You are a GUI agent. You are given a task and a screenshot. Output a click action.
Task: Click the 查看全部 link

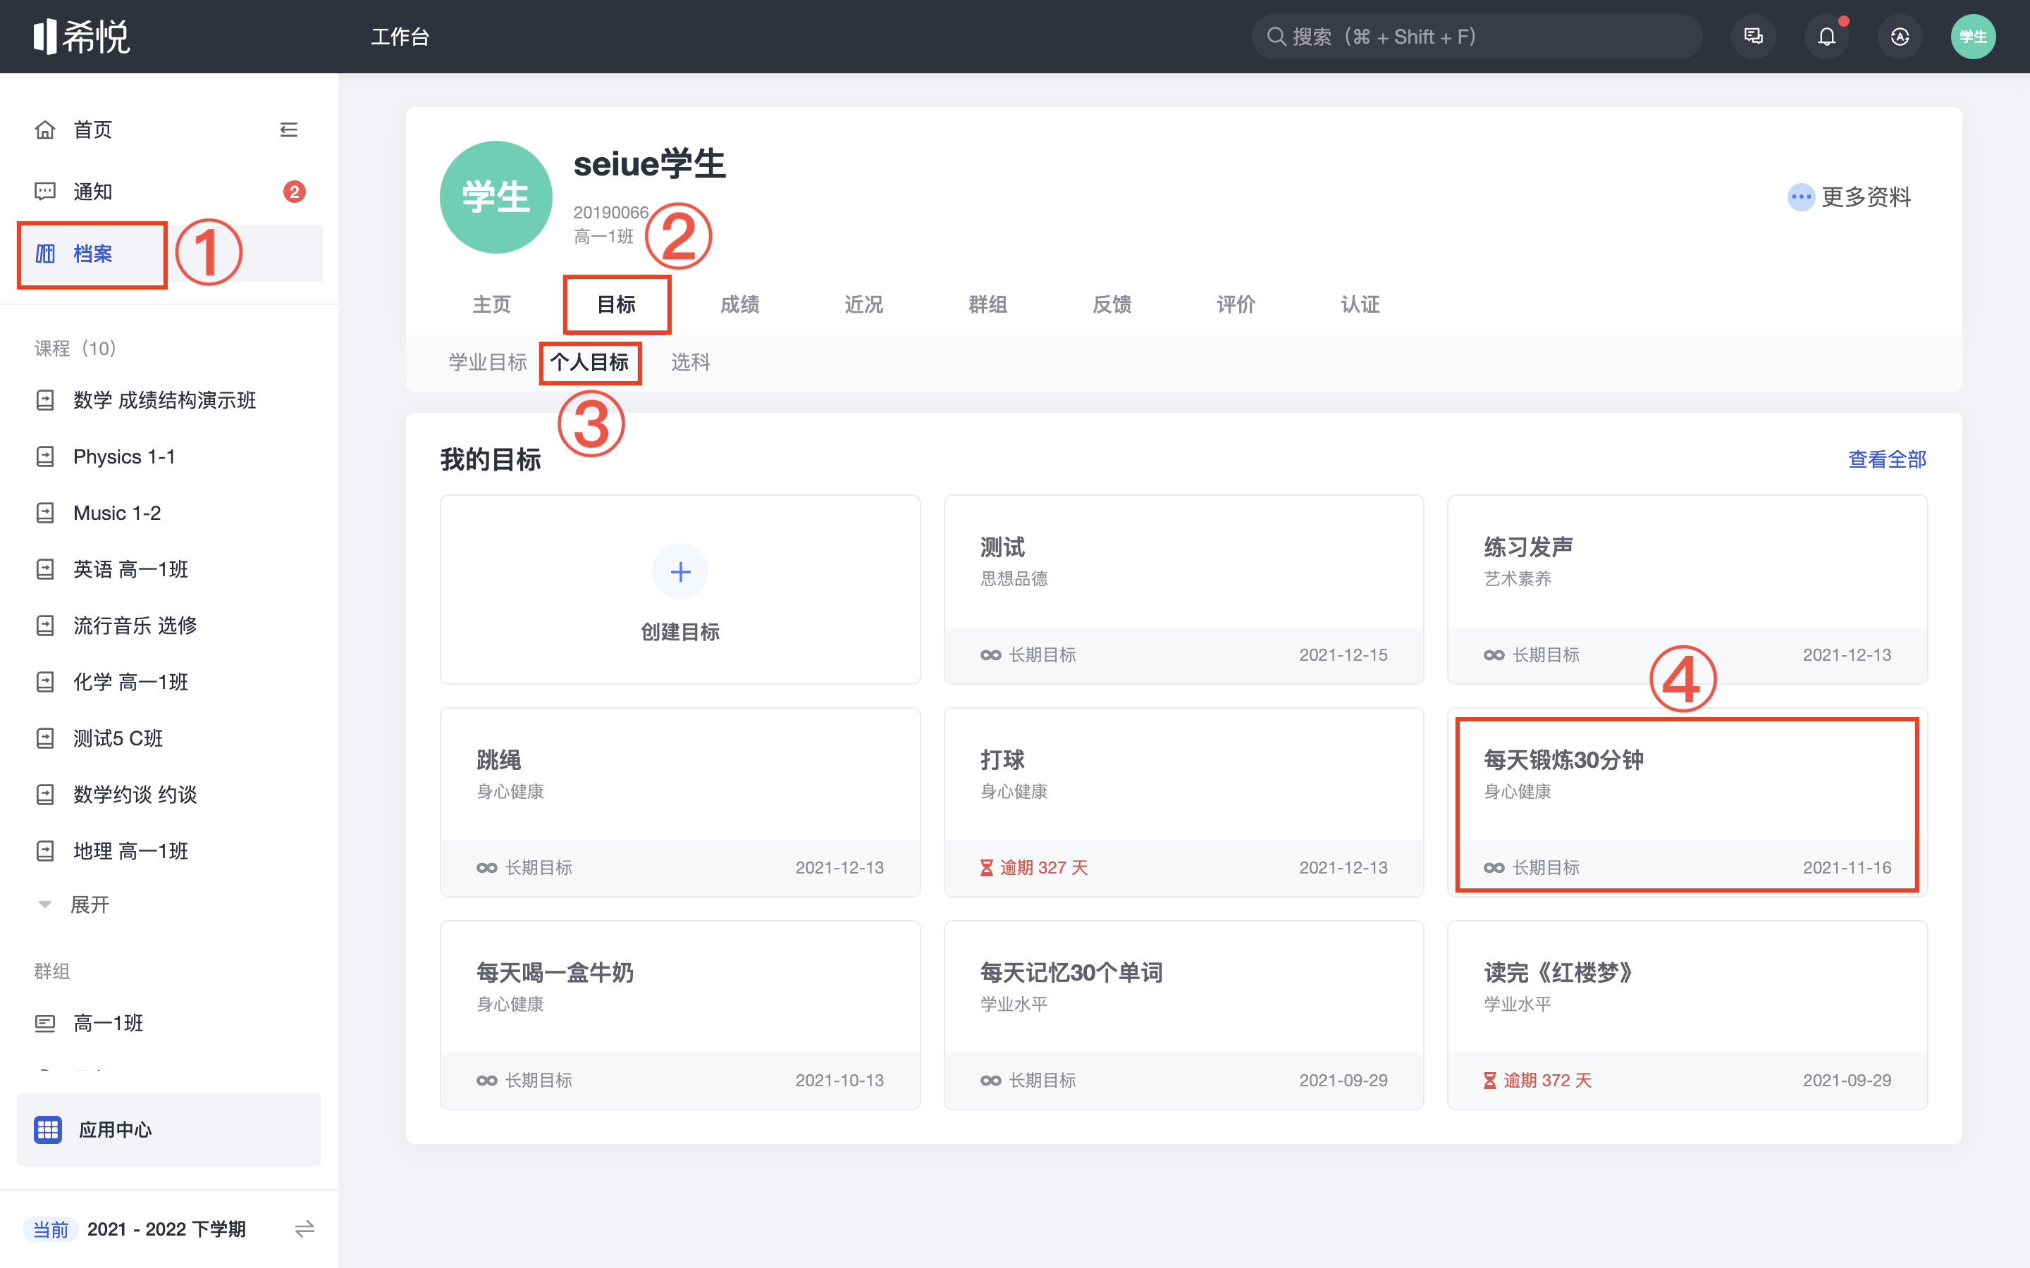pyautogui.click(x=1888, y=459)
